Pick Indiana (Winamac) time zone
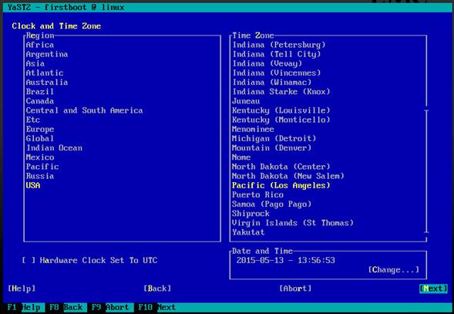The height and width of the screenshot is (314, 454). click(x=272, y=83)
